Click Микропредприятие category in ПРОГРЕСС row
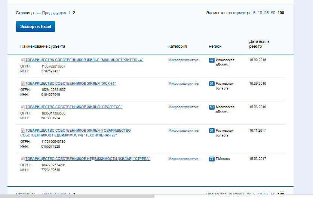 pos(184,107)
